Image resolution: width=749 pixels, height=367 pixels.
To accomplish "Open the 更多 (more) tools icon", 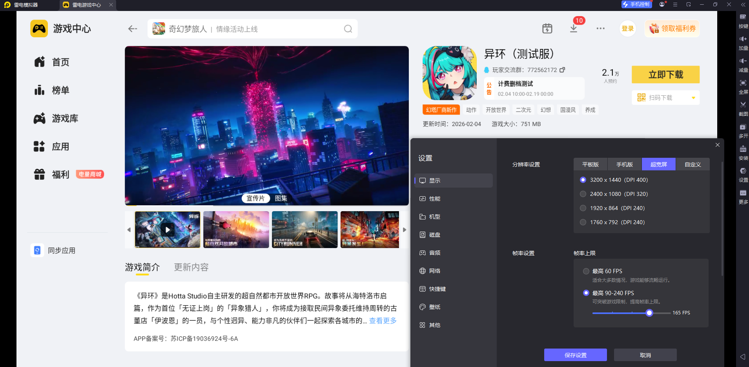I will point(743,193).
